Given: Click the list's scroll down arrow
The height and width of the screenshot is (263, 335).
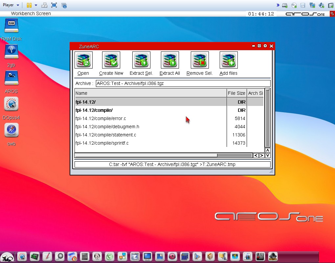Looking at the screenshot, I should pos(268,155).
